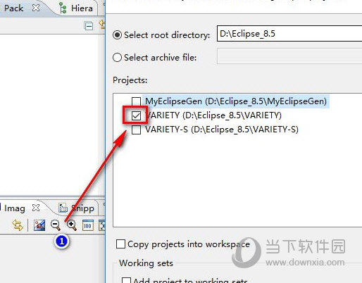Screen dimensions: 362x283
Task: Zoom out the image preview
Action: point(56,225)
